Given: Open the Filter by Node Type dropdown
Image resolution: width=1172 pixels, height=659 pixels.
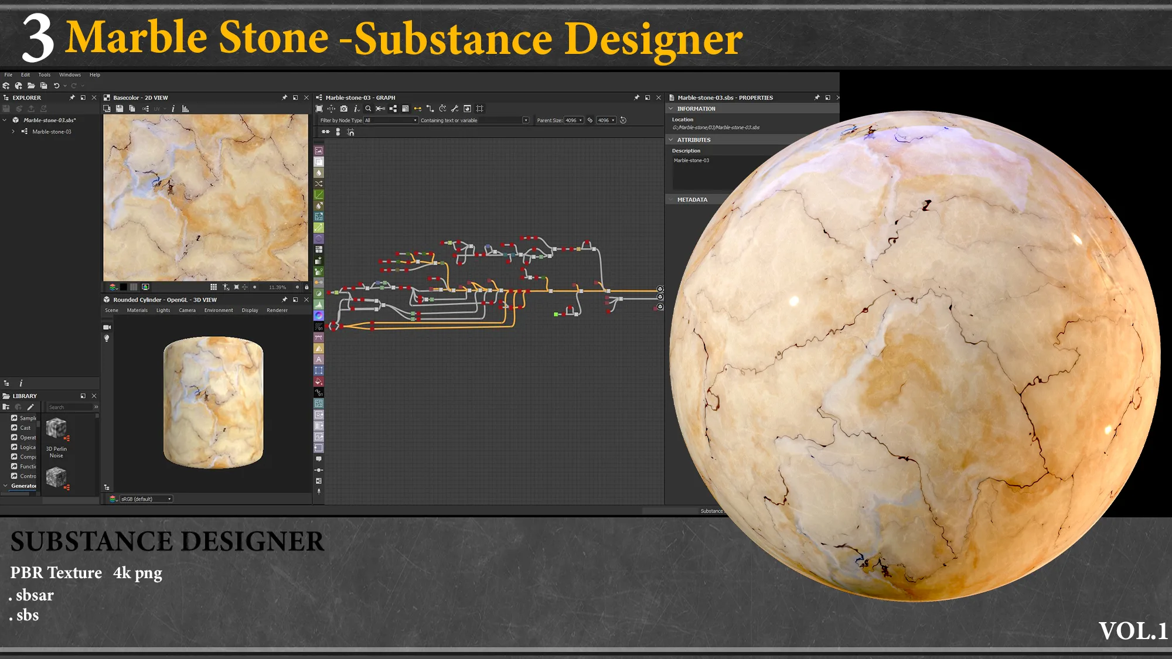Looking at the screenshot, I should [390, 120].
